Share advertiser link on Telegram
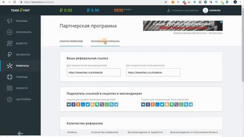244x137 pixels. point(116,104)
